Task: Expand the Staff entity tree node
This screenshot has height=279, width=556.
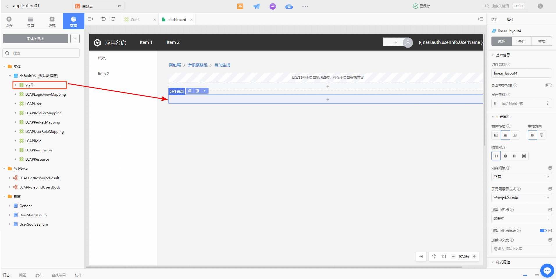Action: tap(16, 85)
